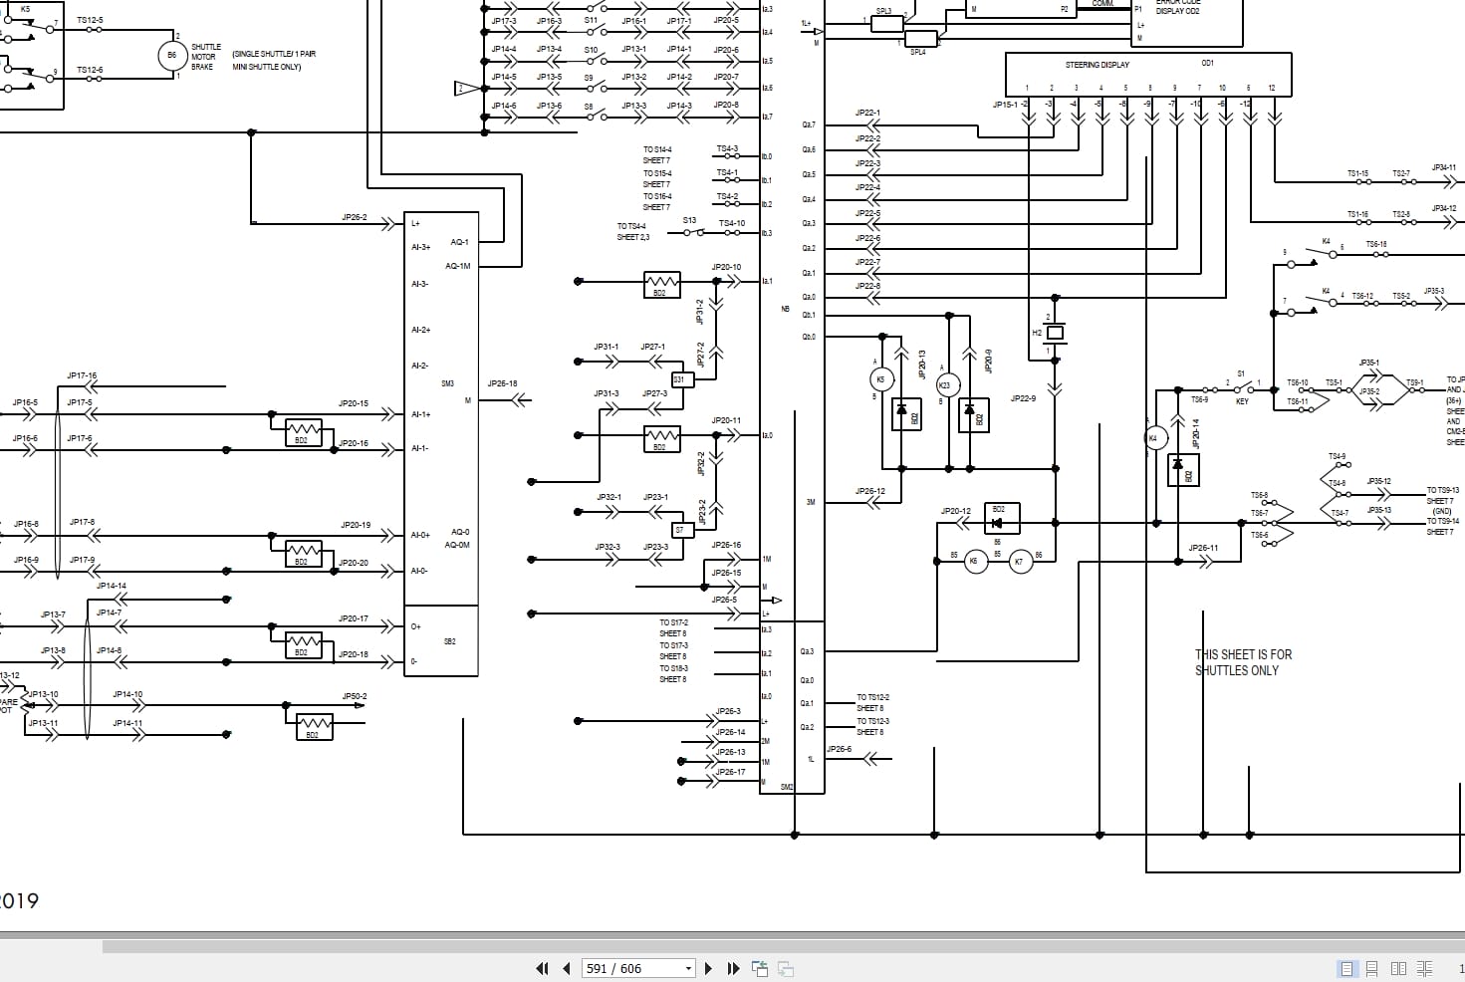Screen dimensions: 1465x982
Task: Go to the next page
Action: [708, 968]
